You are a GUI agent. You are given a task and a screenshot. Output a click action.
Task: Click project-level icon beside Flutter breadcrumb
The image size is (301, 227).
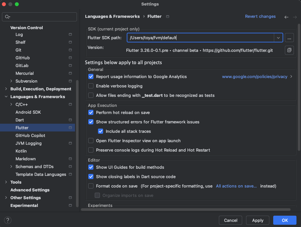(x=167, y=17)
